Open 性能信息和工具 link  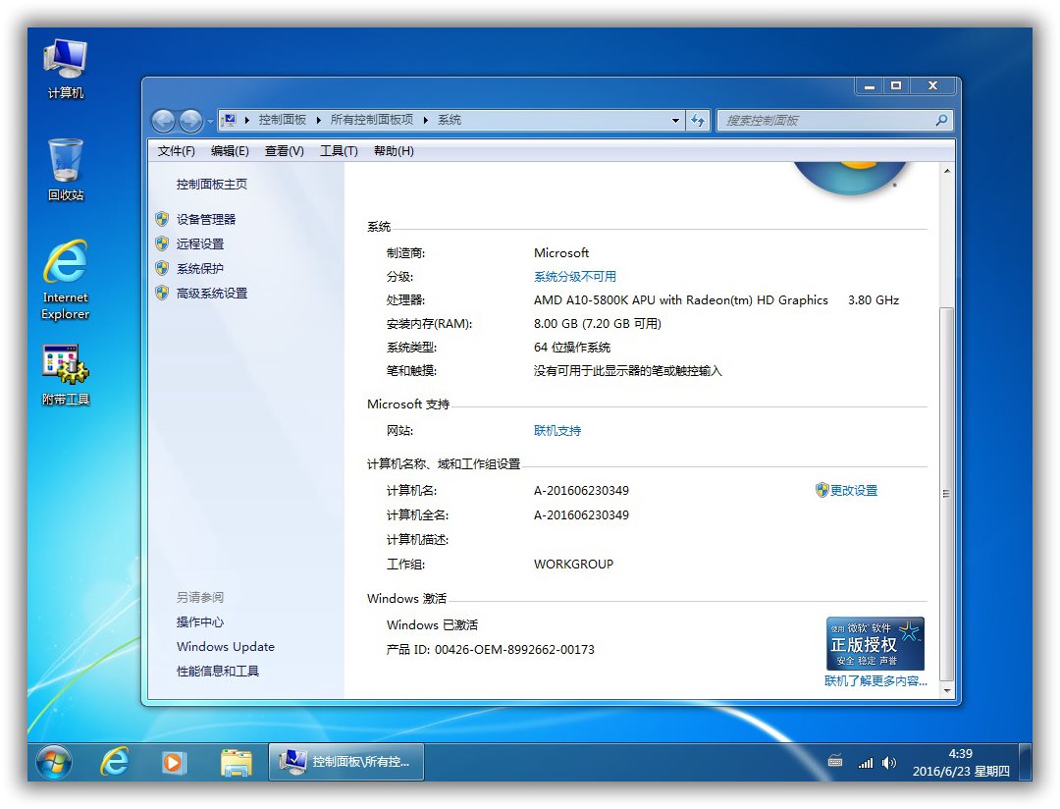[x=218, y=671]
